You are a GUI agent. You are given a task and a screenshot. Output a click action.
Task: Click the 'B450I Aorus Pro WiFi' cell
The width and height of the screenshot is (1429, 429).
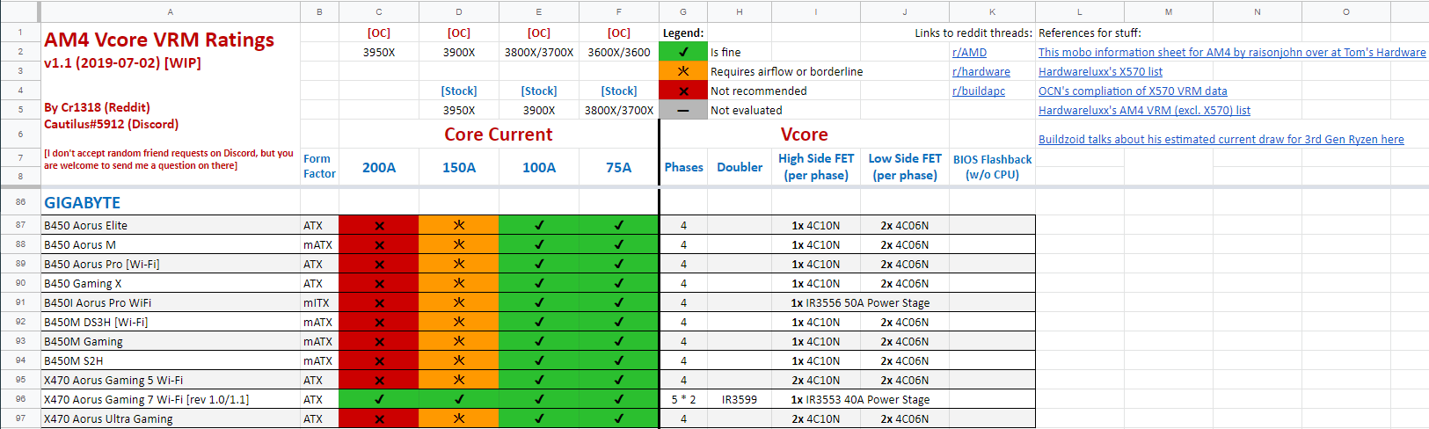[171, 303]
